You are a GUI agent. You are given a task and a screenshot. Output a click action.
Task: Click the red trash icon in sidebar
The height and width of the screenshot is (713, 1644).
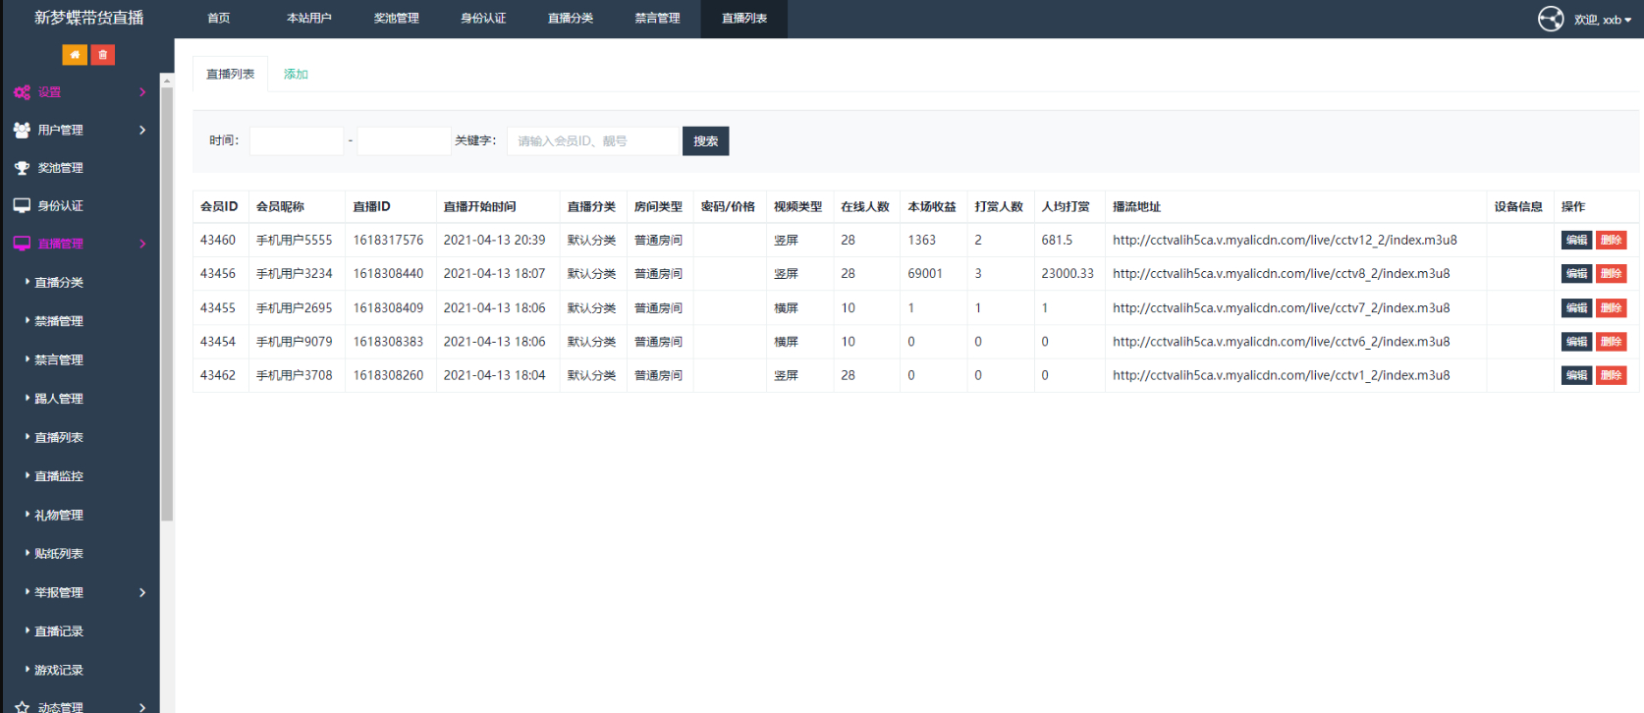coord(103,55)
